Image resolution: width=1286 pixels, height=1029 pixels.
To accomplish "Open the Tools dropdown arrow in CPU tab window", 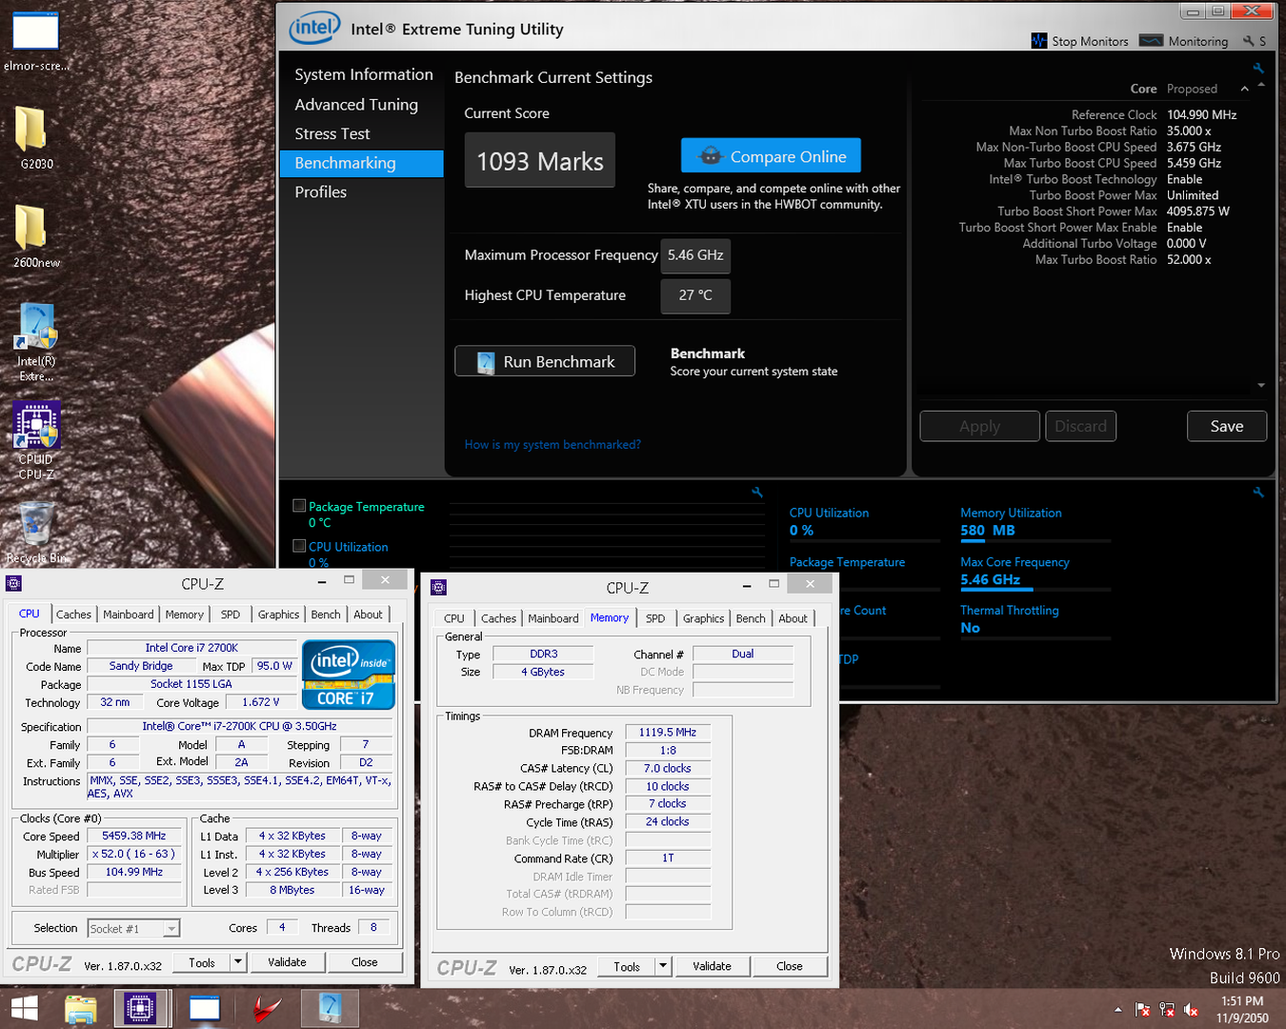I will 238,962.
